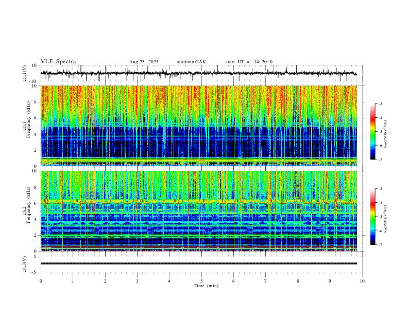Select the "start UT = 14:20:0" text
This screenshot has width=408, height=315.
coord(249,62)
